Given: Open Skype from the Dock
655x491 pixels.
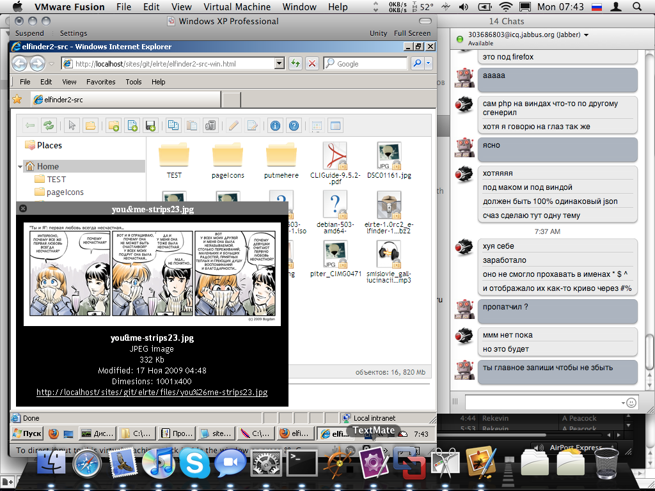Looking at the screenshot, I should [x=194, y=463].
